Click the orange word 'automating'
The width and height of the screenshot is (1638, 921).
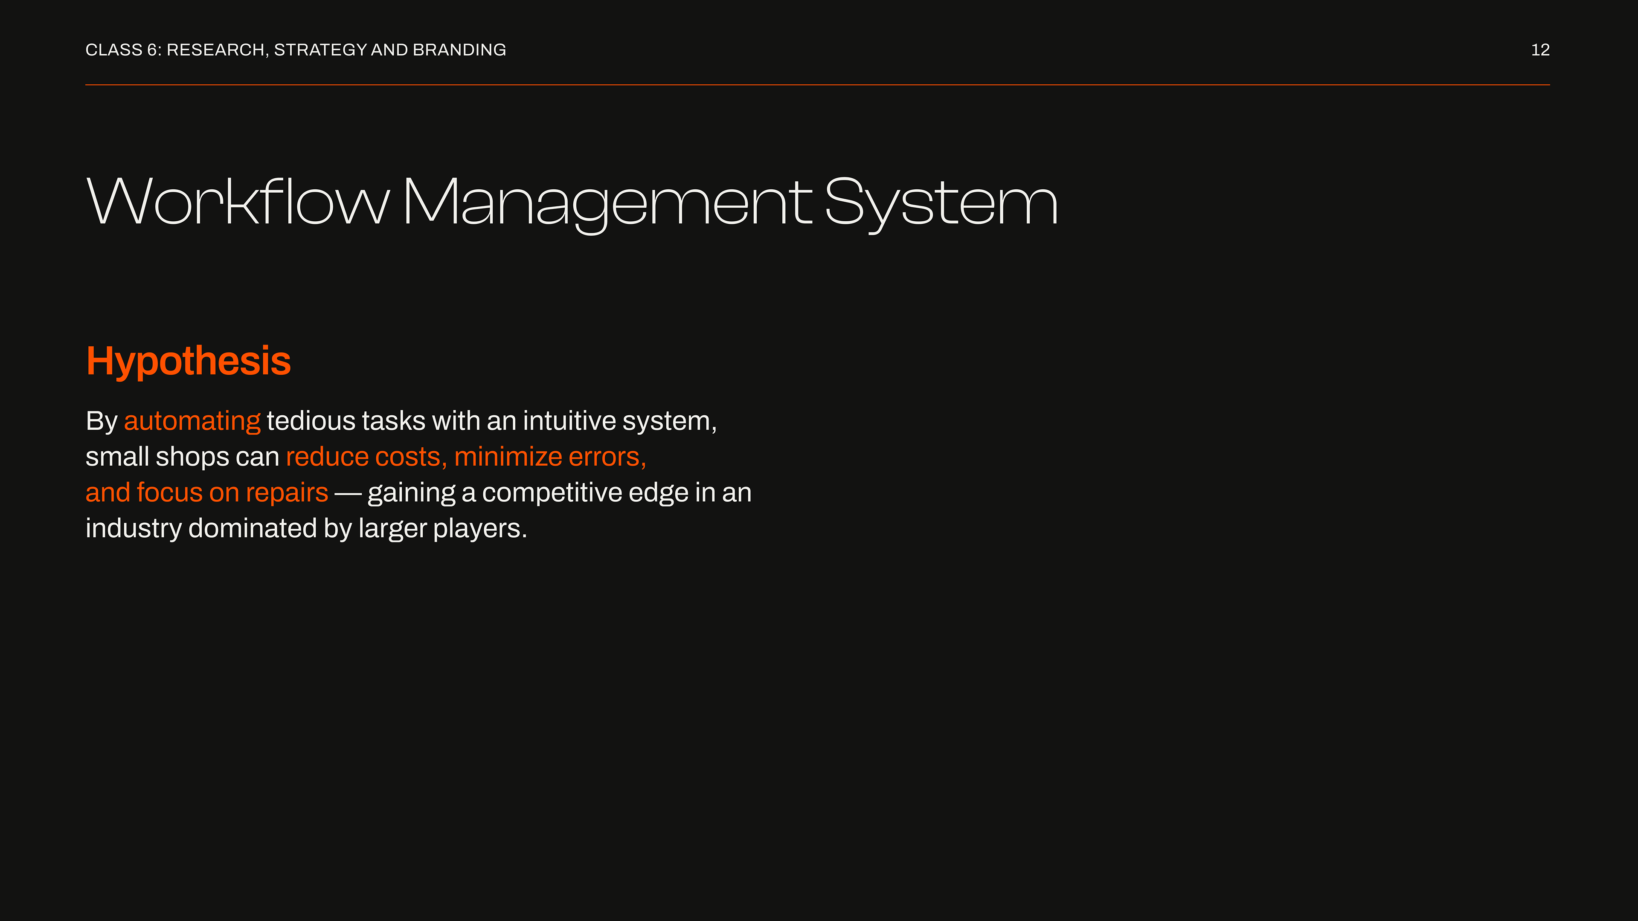click(192, 421)
